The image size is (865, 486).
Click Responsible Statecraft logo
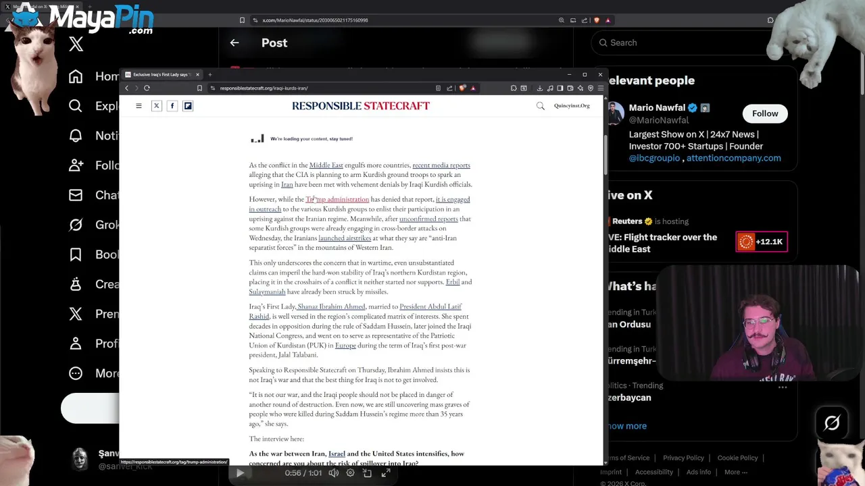pos(361,106)
